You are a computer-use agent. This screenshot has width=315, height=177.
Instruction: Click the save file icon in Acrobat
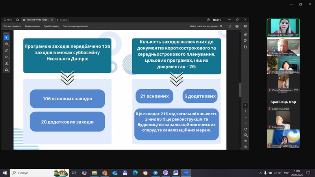pos(230,26)
